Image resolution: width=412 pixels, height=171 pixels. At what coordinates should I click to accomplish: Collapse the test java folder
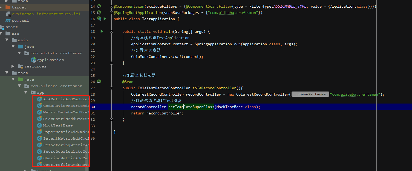13,79
